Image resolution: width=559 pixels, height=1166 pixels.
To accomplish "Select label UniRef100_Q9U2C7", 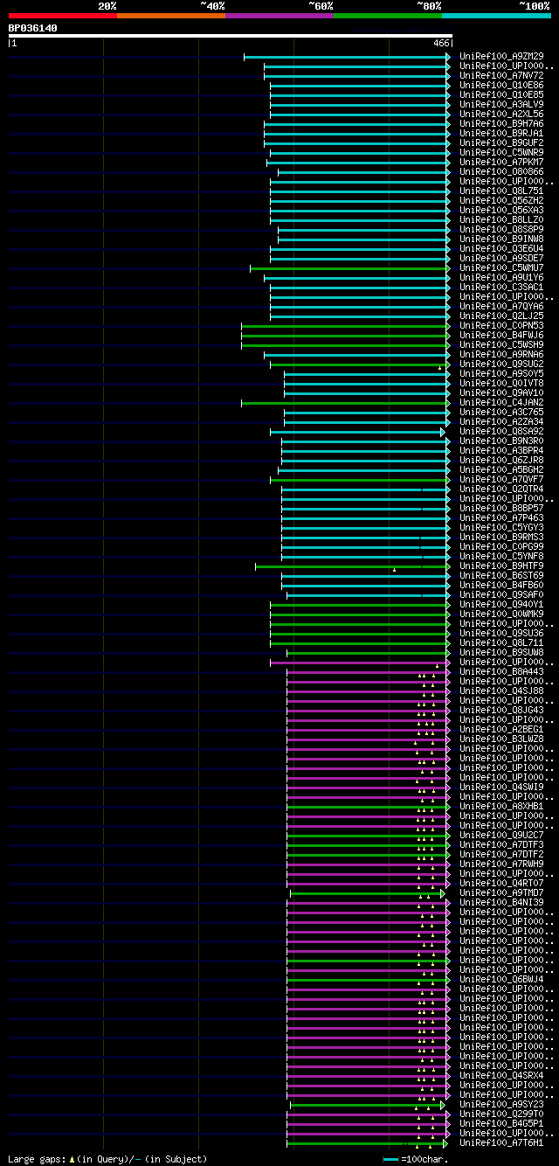I will (501, 836).
